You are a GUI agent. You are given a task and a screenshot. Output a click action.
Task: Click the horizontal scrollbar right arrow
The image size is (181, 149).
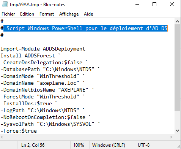171,137
